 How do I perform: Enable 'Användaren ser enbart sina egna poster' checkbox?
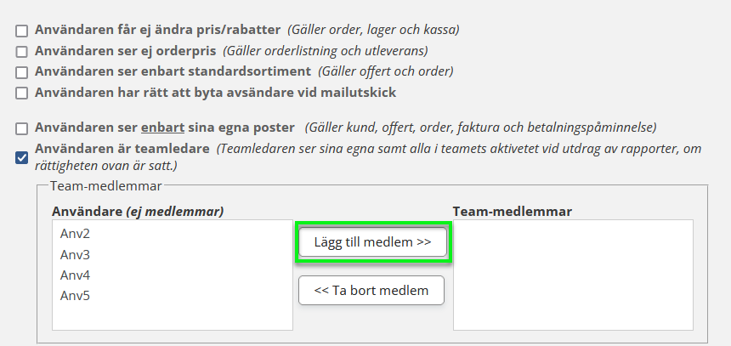pyautogui.click(x=22, y=129)
